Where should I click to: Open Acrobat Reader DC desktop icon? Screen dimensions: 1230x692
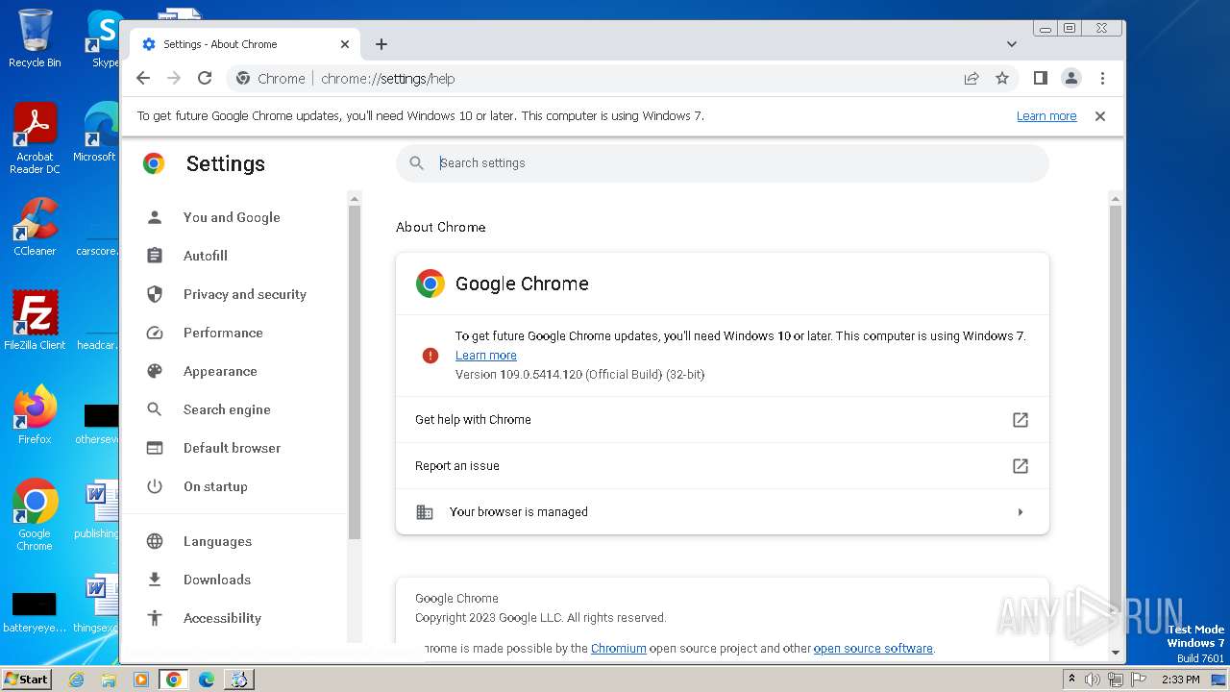tap(35, 138)
